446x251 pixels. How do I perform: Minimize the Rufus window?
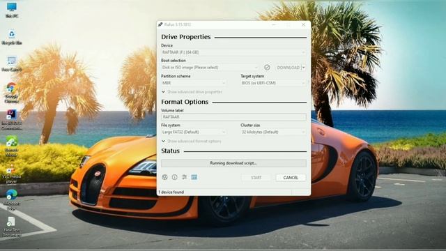[x=274, y=25]
